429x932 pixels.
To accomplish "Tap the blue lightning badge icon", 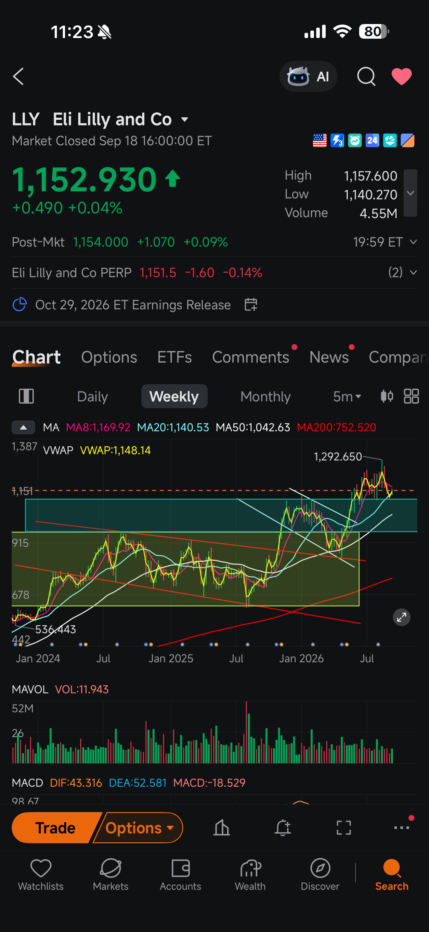I will click(x=337, y=140).
